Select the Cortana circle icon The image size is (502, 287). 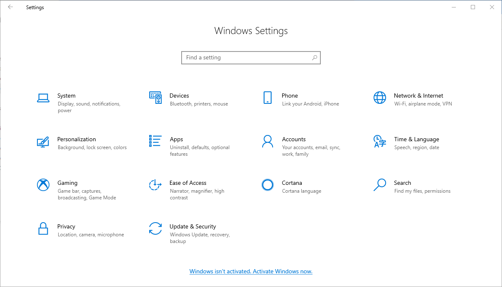tap(268, 185)
